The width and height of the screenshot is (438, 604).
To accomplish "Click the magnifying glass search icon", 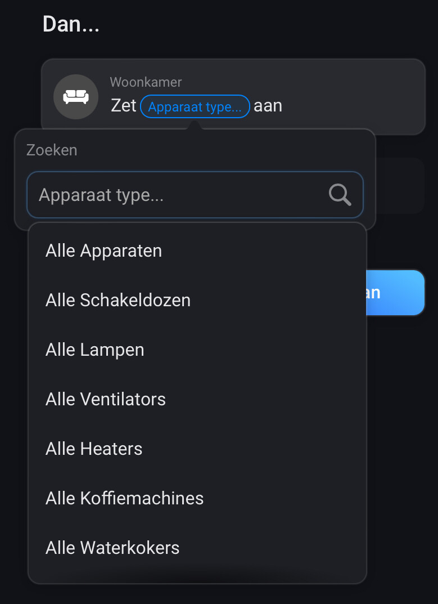I will (340, 195).
